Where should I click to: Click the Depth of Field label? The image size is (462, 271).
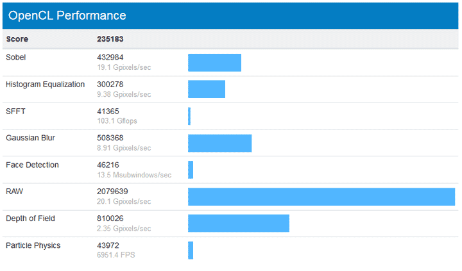[30, 218]
